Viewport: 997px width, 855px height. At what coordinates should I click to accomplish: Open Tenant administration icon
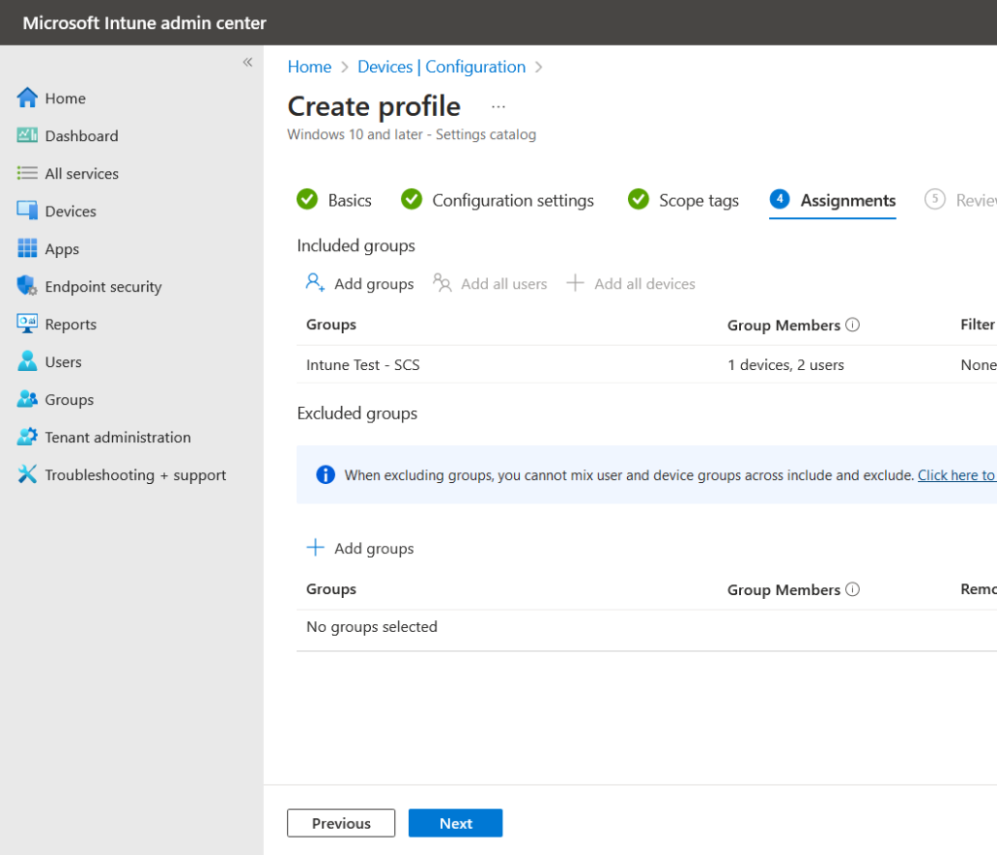tap(27, 437)
